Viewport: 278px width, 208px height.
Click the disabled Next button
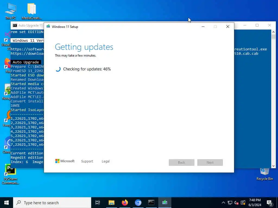tap(210, 162)
